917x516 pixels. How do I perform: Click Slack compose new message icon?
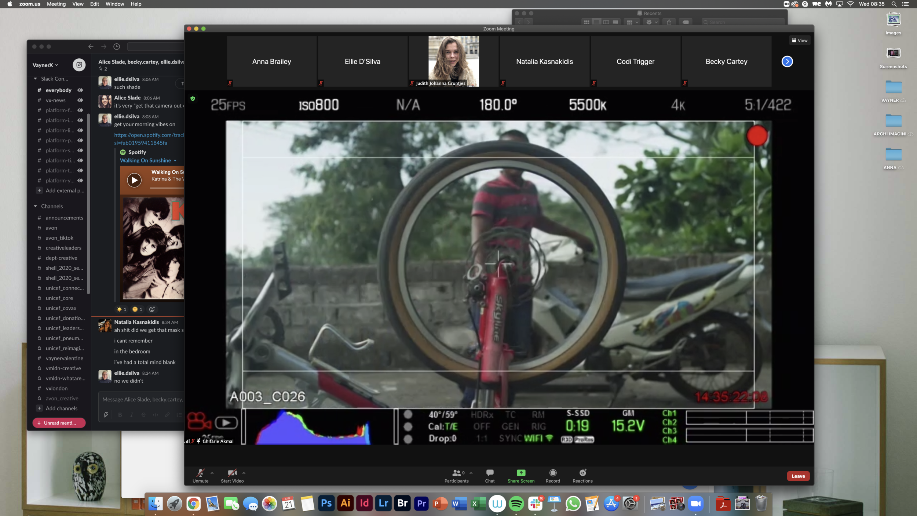tap(79, 65)
